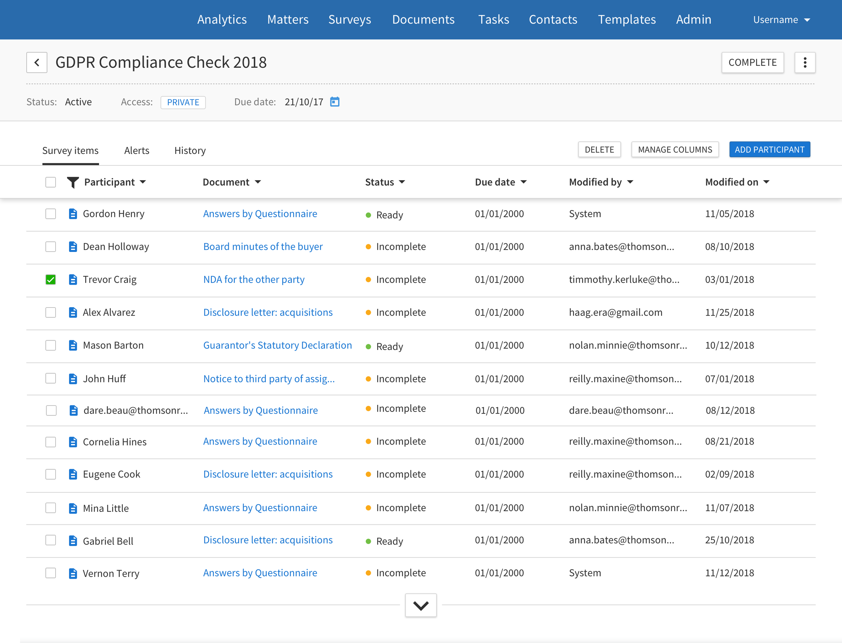Click the document icon for Mina Little

[73, 508]
